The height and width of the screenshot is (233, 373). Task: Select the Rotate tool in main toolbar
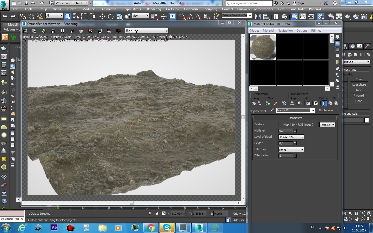(x=111, y=17)
